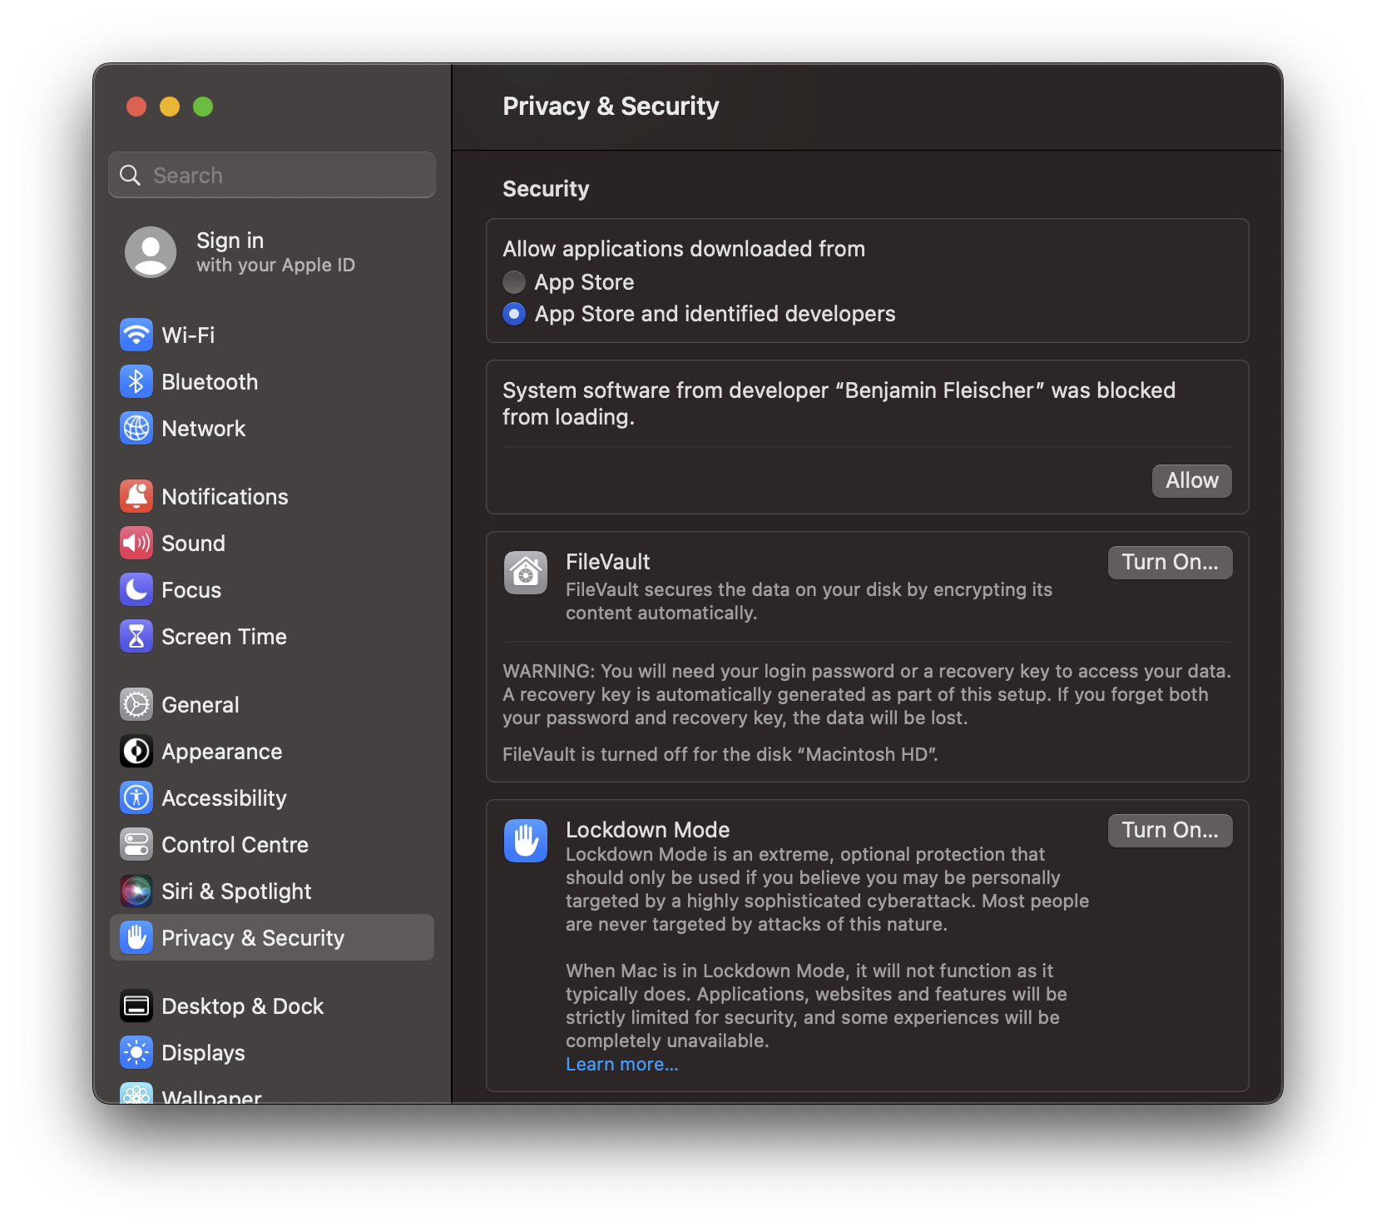
Task: Turn on Lockdown Mode
Action: [x=1171, y=831]
